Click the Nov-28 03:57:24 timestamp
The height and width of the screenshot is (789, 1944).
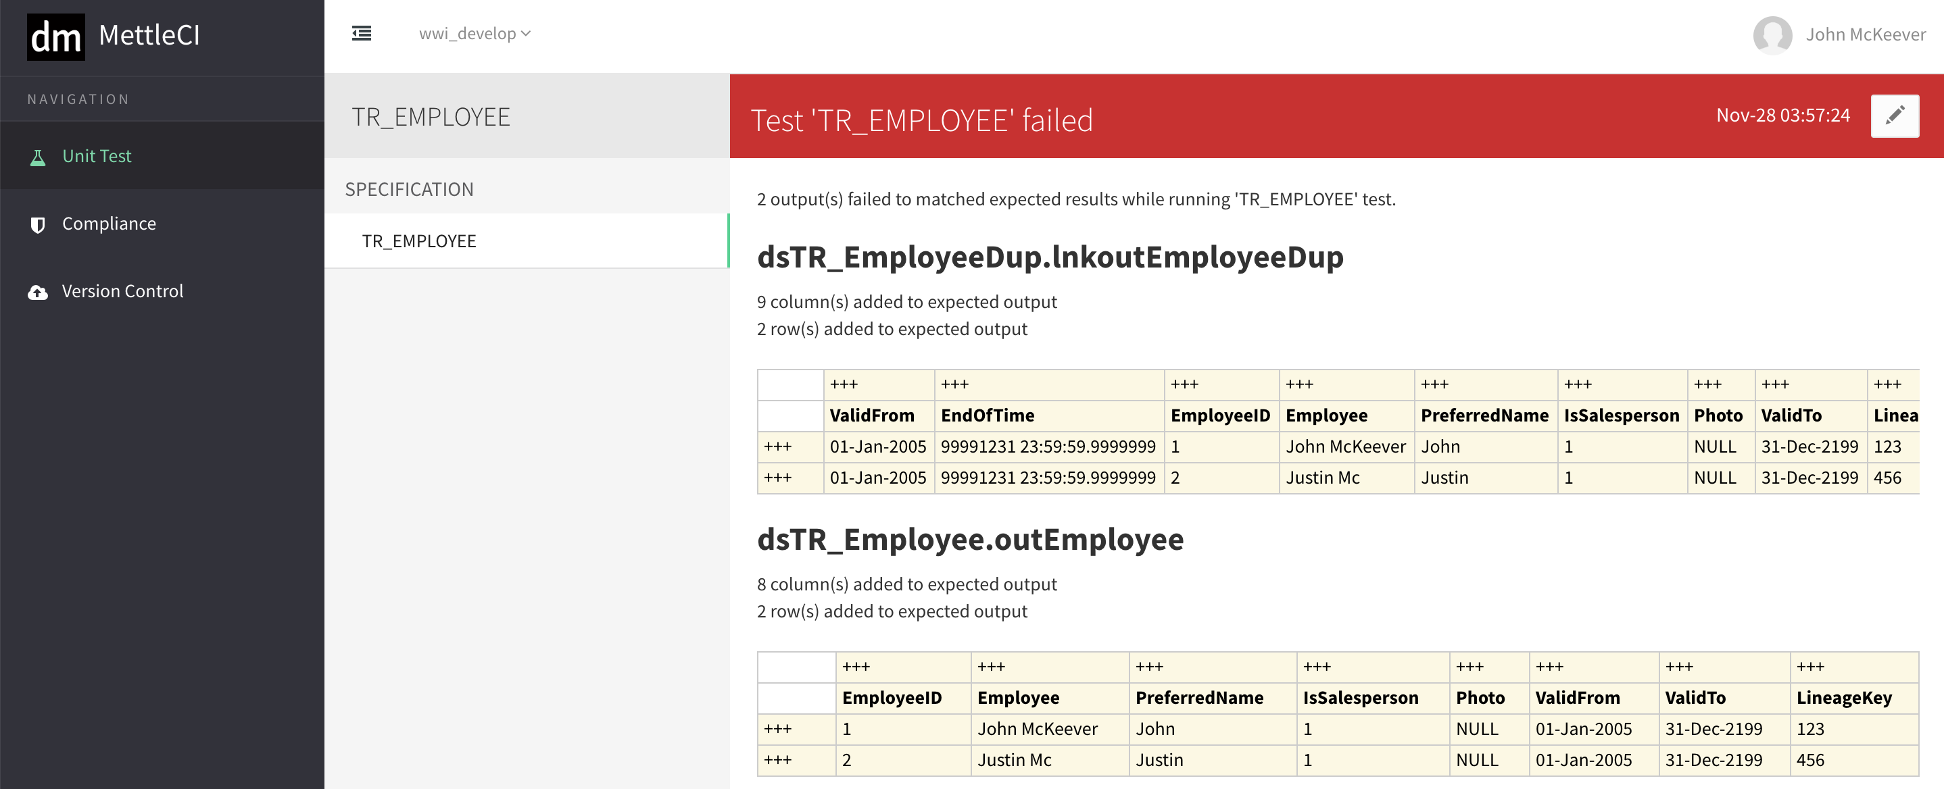(x=1782, y=116)
